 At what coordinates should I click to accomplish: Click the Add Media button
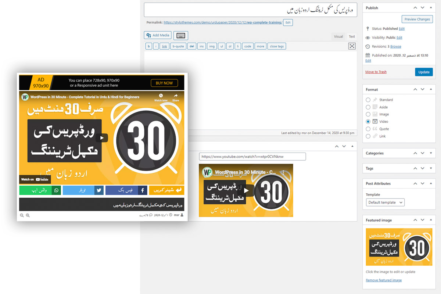coord(158,35)
